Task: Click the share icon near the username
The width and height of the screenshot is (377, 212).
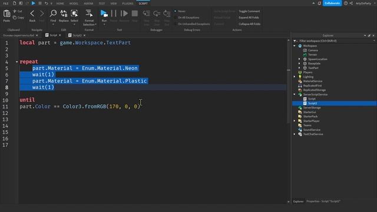Action: point(351,4)
